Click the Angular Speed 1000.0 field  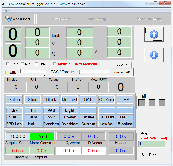pyautogui.click(x=18, y=136)
